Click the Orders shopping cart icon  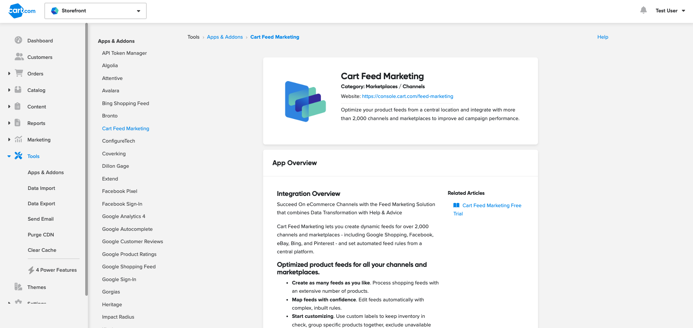pos(19,73)
